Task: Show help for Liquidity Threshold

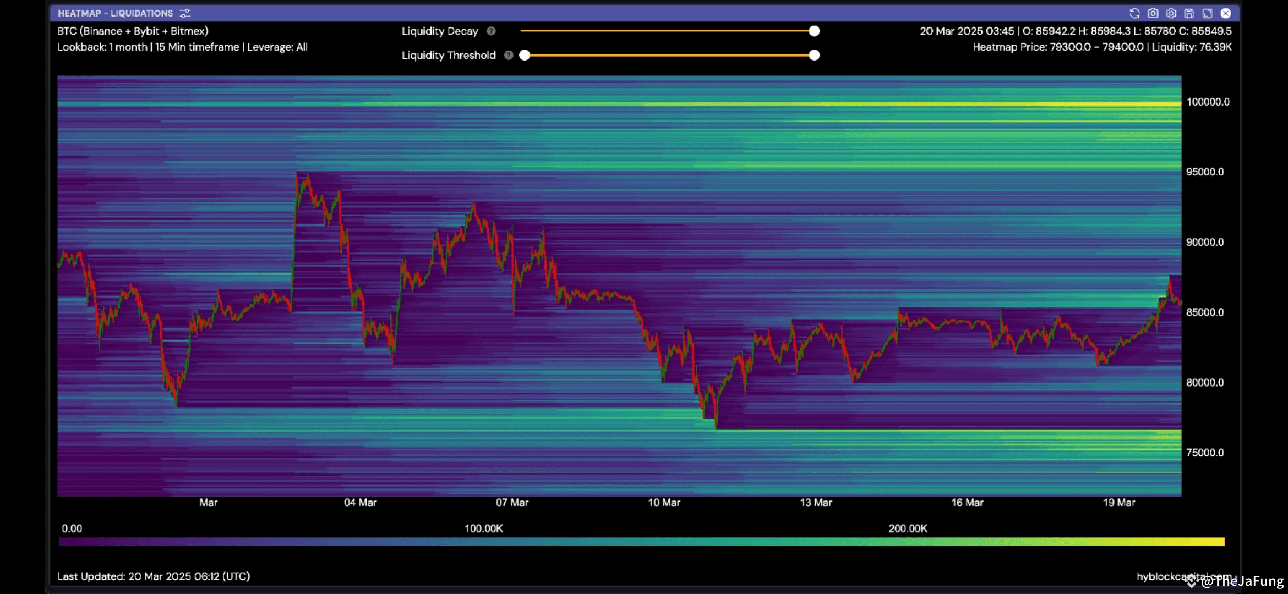Action: tap(509, 55)
